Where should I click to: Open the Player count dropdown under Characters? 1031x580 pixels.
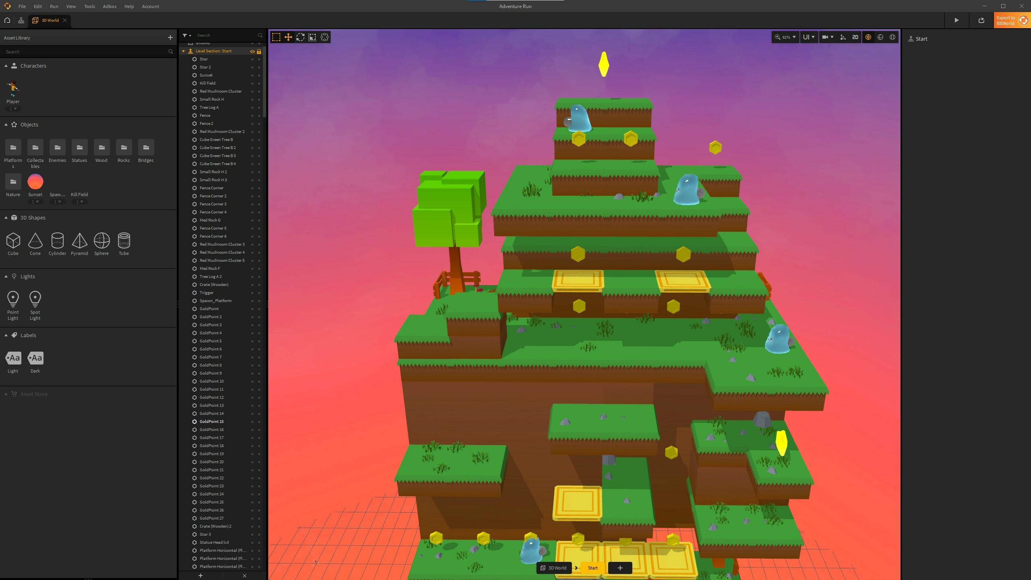tap(12, 109)
